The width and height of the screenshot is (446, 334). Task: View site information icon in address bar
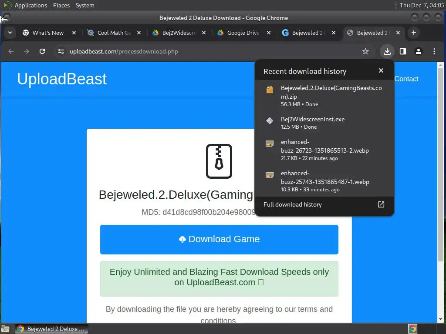click(61, 51)
